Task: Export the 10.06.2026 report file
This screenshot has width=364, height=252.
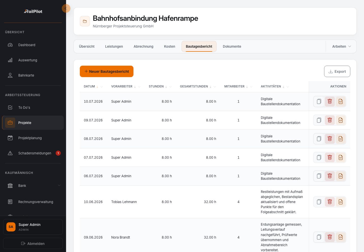Action: coord(341,202)
